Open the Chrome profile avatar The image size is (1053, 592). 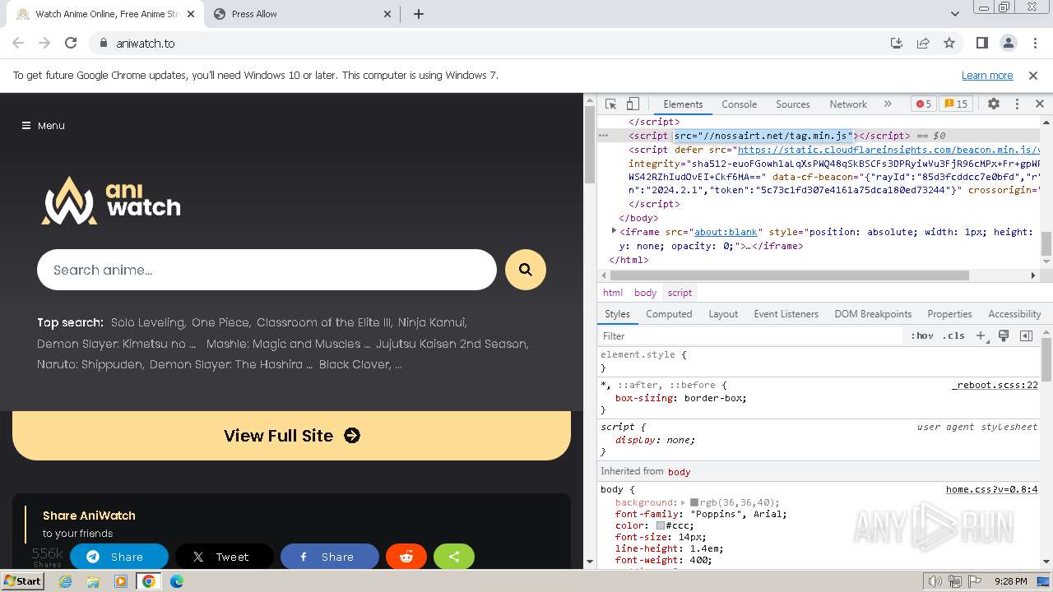coord(1008,43)
